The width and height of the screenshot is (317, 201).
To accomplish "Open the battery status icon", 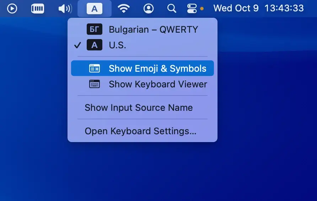I will (x=38, y=8).
